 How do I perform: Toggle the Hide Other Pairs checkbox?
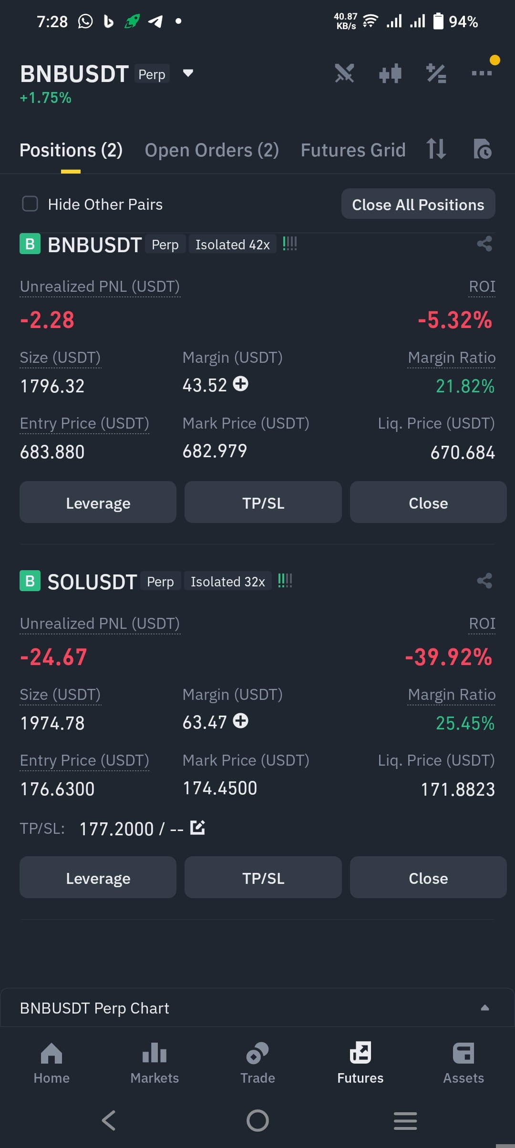[x=30, y=204]
